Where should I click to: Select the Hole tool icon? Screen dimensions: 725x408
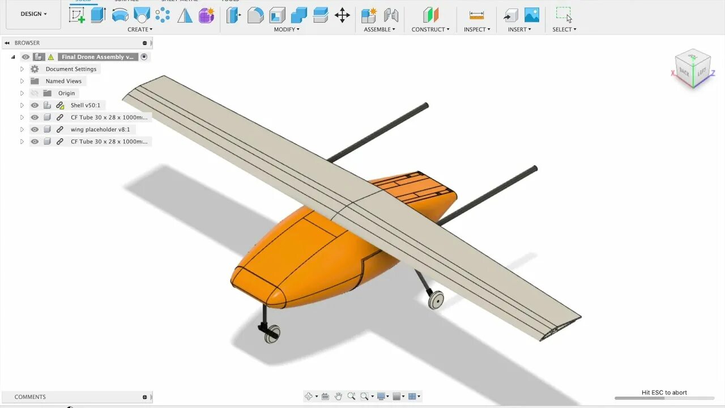(x=142, y=15)
